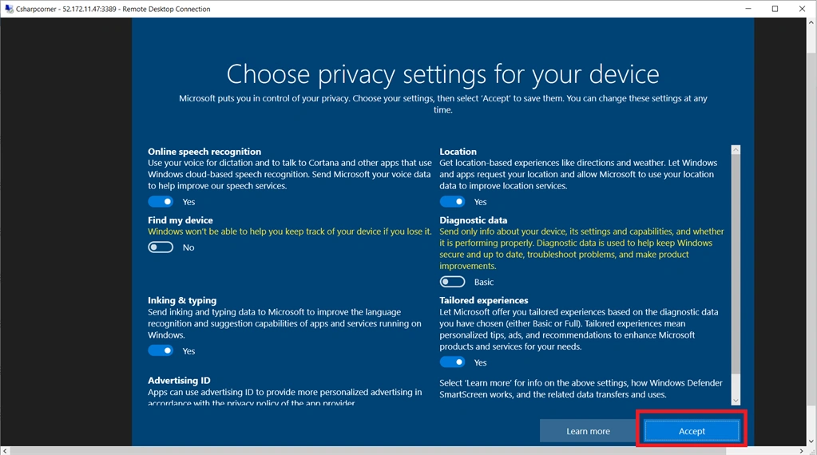Click the 'Find my device' heading
Image resolution: width=817 pixels, height=455 pixels.
[x=180, y=220]
